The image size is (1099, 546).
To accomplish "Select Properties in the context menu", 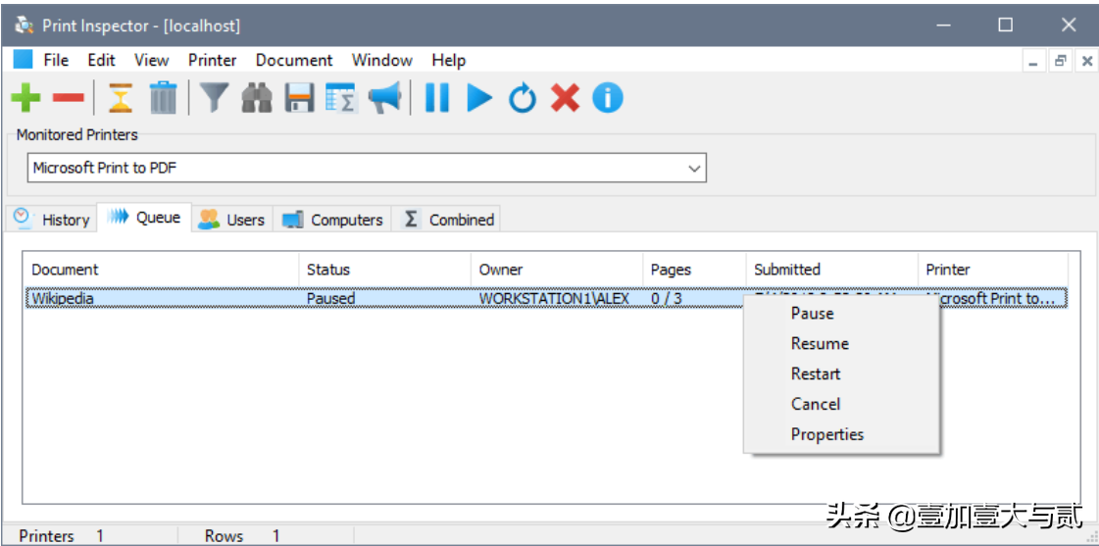I will [826, 434].
